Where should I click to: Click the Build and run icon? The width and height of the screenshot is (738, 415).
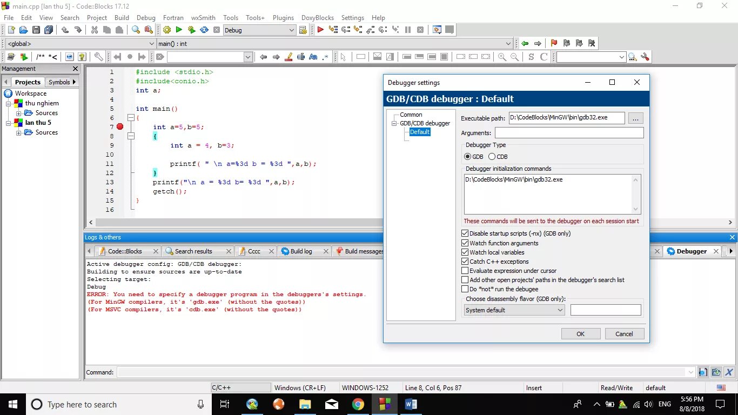coord(191,30)
